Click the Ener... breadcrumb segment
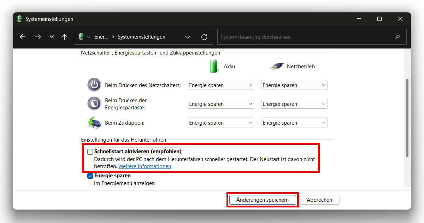This screenshot has width=424, height=223. [x=101, y=37]
